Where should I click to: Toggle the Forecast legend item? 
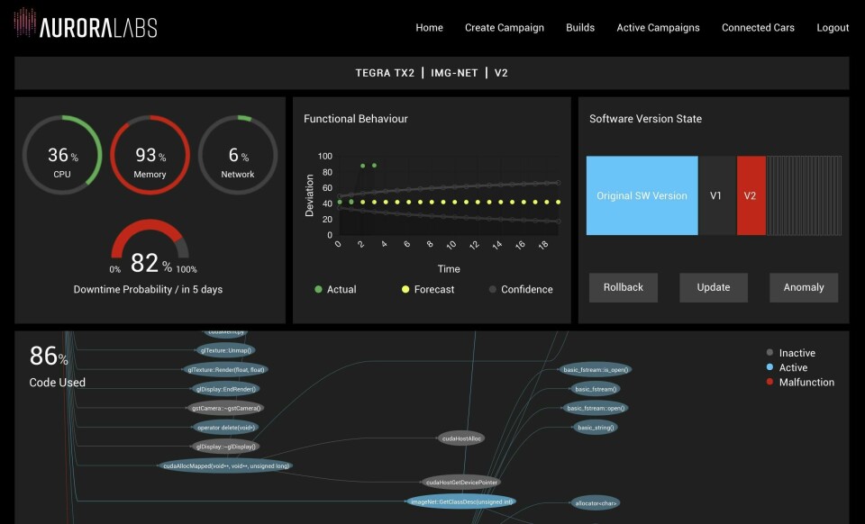[427, 290]
